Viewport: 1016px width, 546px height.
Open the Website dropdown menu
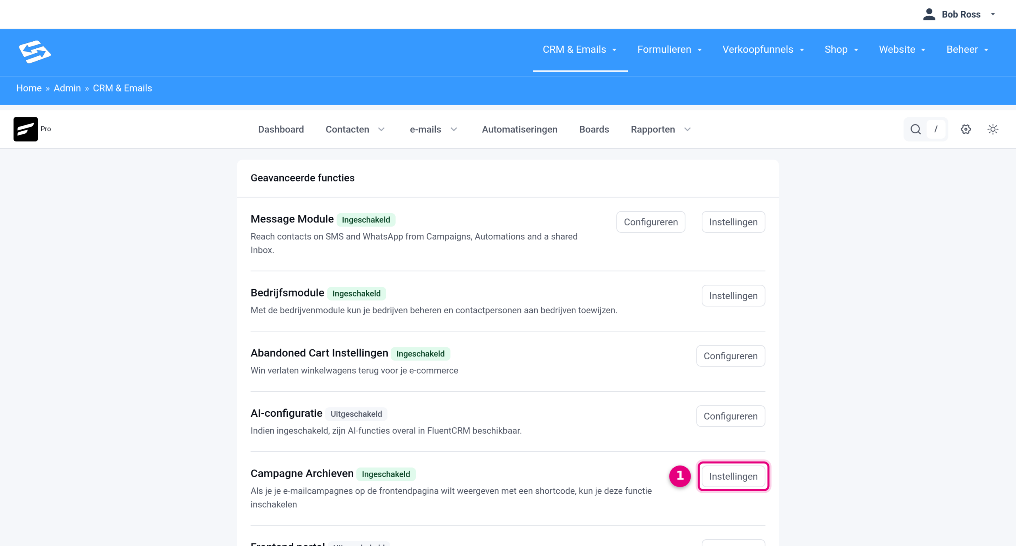[x=902, y=50]
